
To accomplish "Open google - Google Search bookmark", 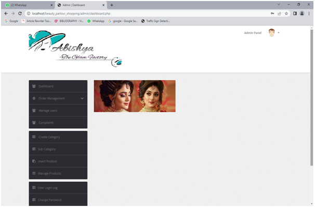I will coord(123,21).
